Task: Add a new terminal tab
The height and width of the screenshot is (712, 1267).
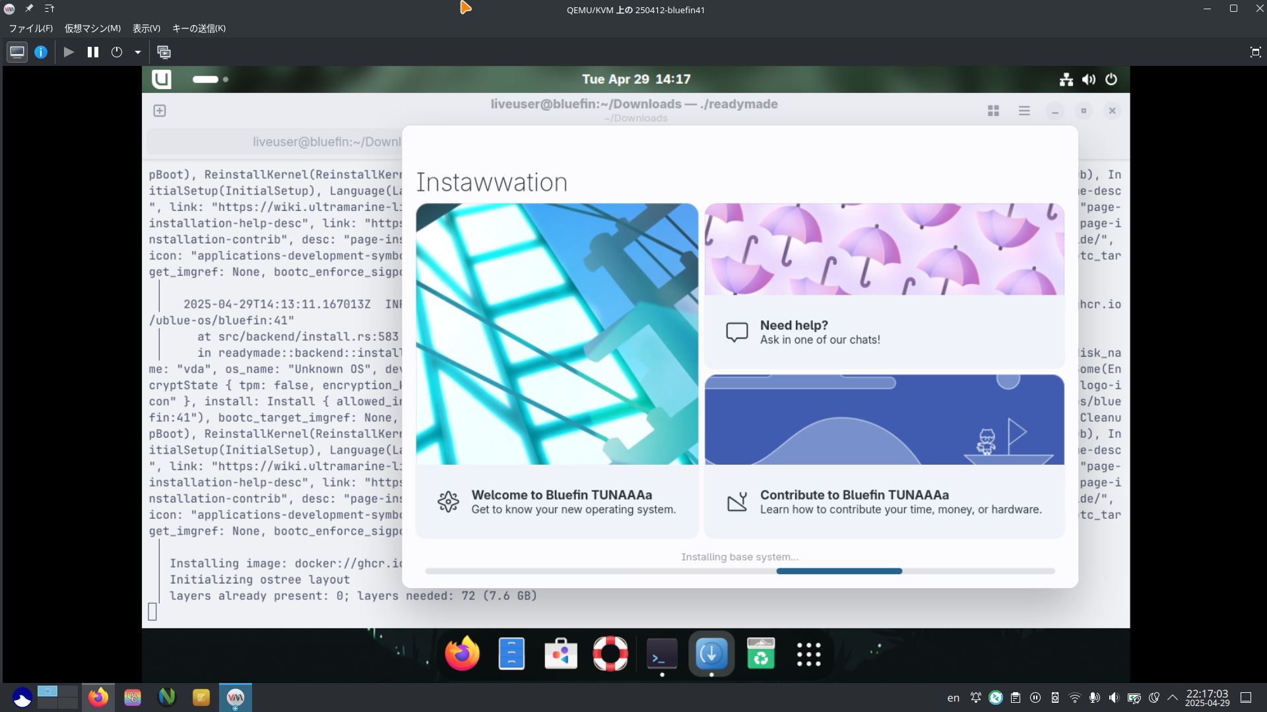Action: tap(160, 111)
